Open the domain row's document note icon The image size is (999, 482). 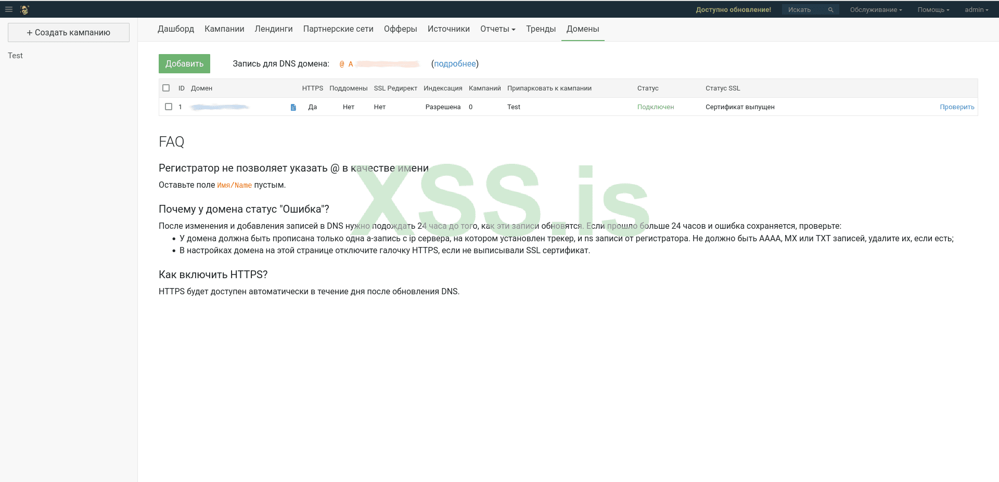click(x=293, y=107)
